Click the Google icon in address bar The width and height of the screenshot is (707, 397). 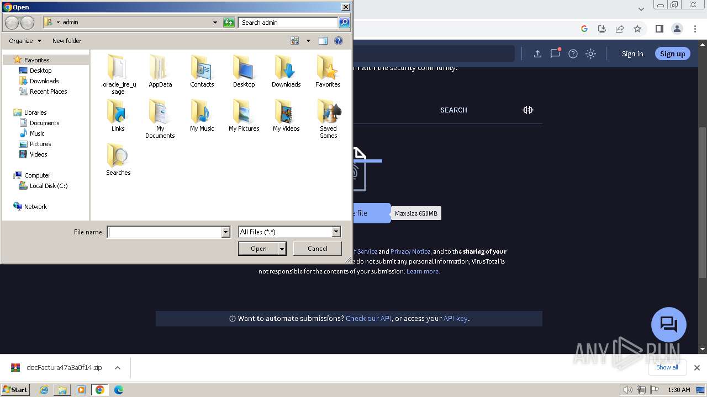pos(584,29)
